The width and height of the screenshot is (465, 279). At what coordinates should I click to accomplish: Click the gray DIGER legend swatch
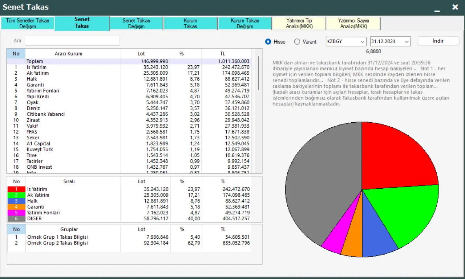pos(16,218)
